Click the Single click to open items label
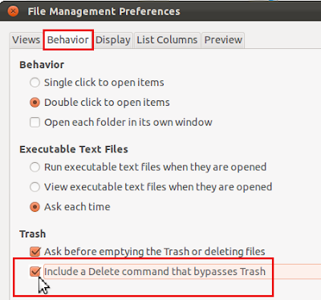 click(104, 83)
